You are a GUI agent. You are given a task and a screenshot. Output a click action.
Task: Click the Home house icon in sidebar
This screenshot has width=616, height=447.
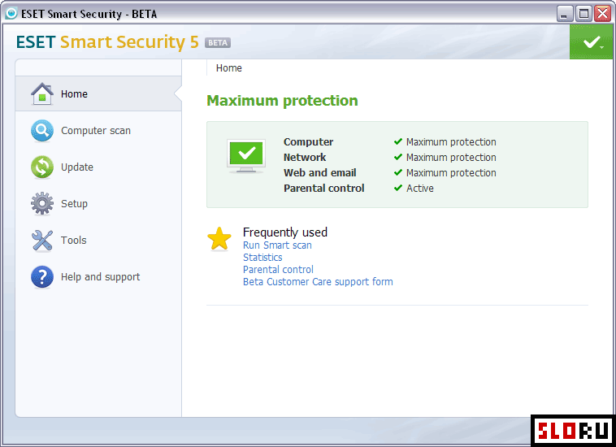pyautogui.click(x=42, y=94)
